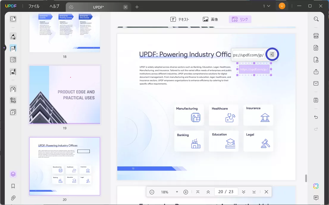Image resolution: width=329 pixels, height=205 pixels.
Task: Open the Search magnifier icon
Action: pyautogui.click(x=316, y=19)
